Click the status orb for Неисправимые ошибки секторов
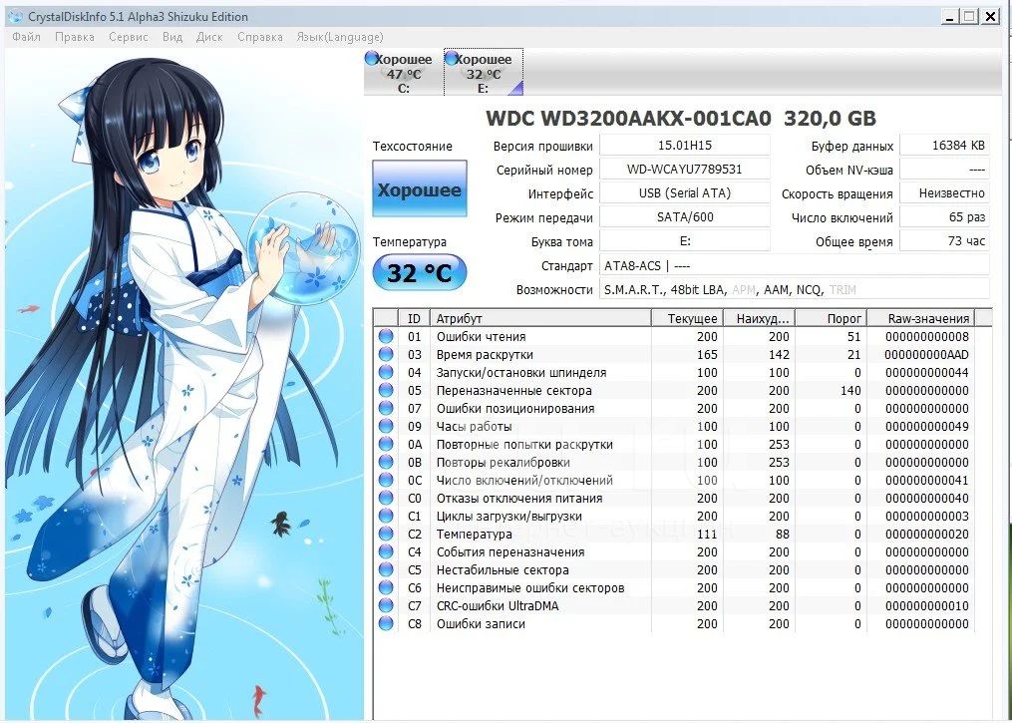 tap(386, 588)
